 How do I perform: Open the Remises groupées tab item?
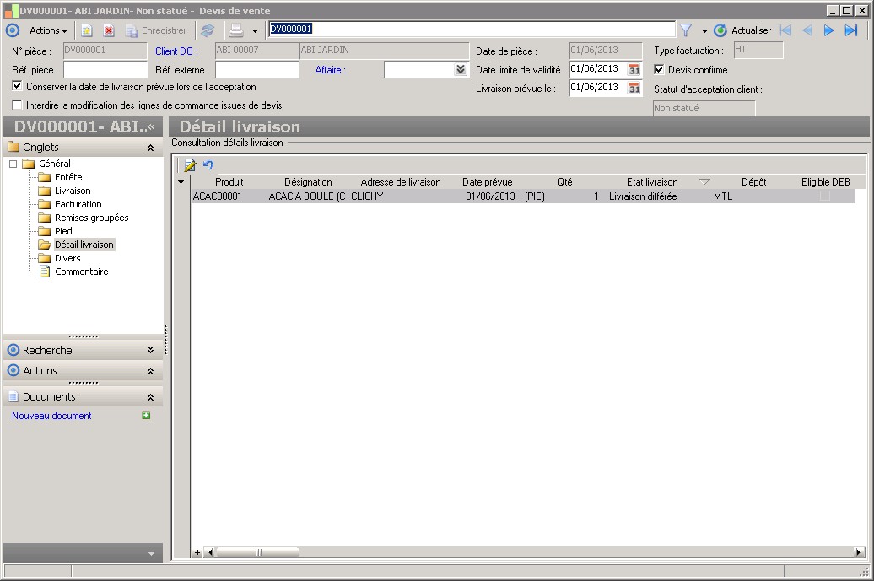tap(91, 218)
